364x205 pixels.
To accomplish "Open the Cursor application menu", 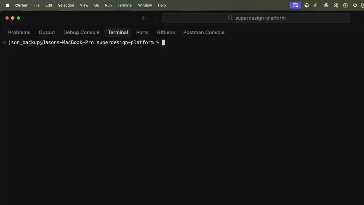I will coord(22,5).
